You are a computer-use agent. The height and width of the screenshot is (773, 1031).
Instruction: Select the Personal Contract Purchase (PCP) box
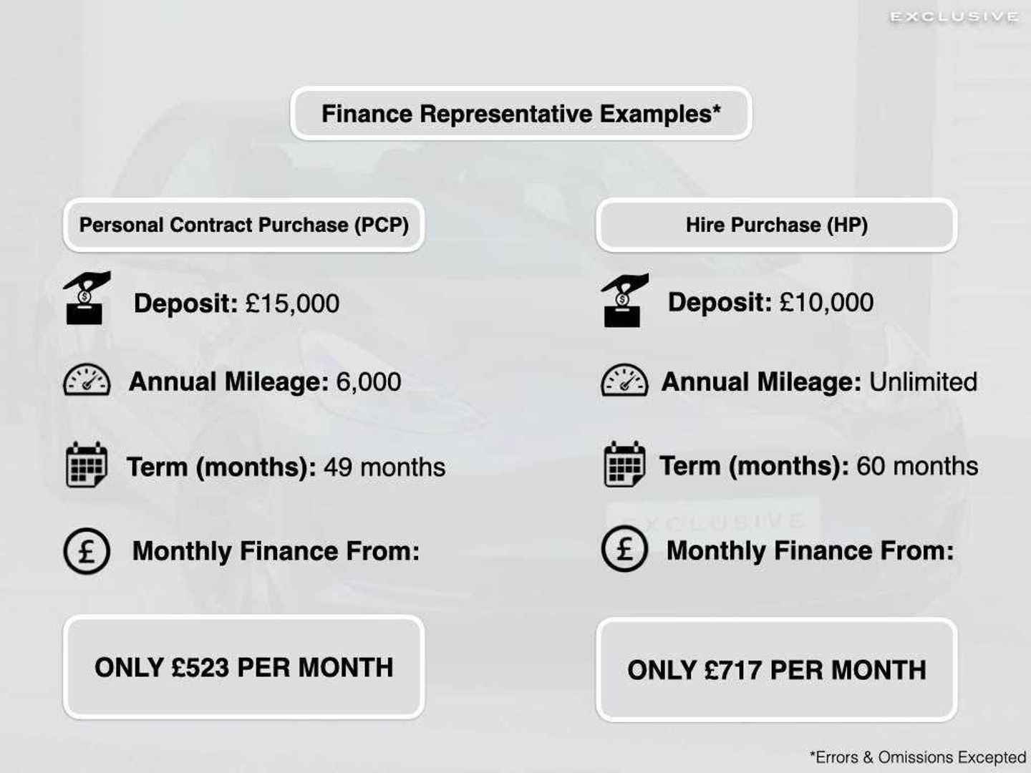pyautogui.click(x=243, y=225)
